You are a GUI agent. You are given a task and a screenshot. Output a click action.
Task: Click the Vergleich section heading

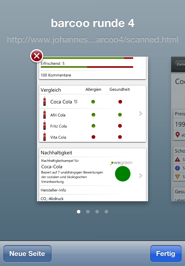pos(51,90)
